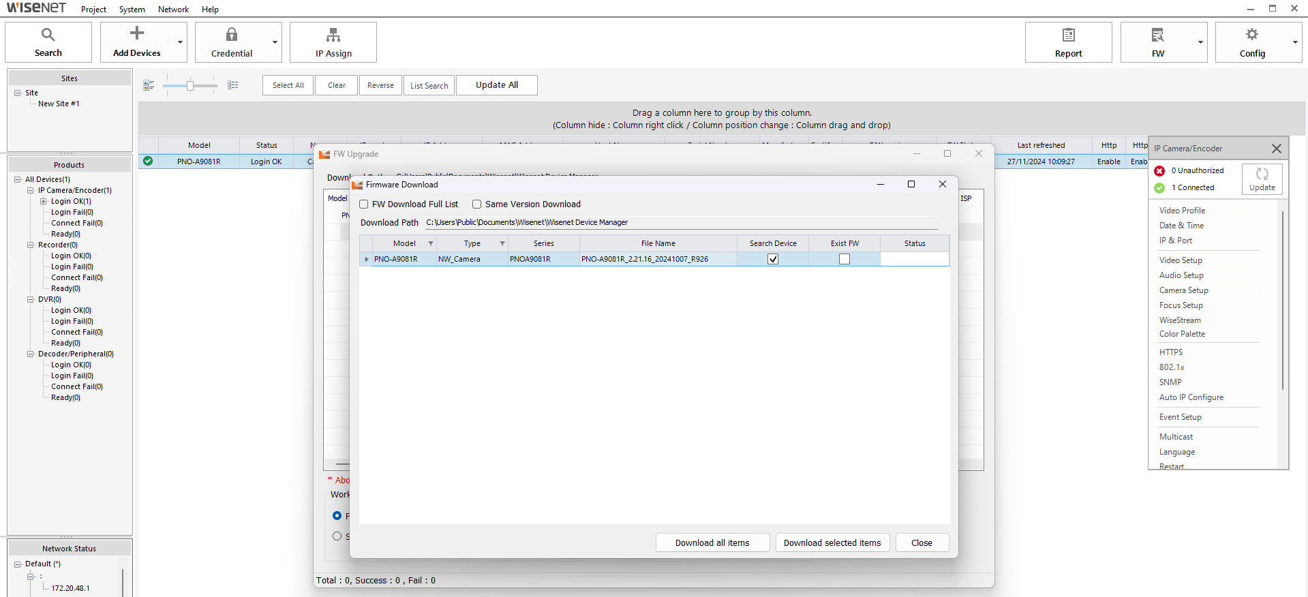Select the first radio button in FW Upgrade

pyautogui.click(x=337, y=516)
